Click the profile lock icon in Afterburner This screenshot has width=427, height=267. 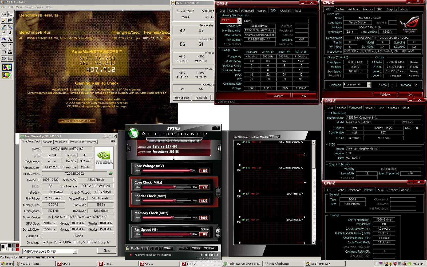128,248
